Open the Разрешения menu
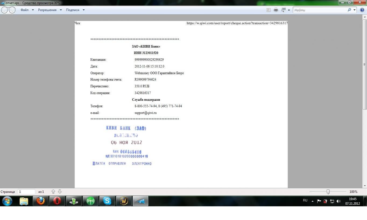The image size is (367, 220). click(x=47, y=10)
